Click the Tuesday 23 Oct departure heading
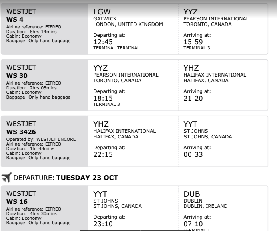The image size is (277, 231). tap(66, 178)
